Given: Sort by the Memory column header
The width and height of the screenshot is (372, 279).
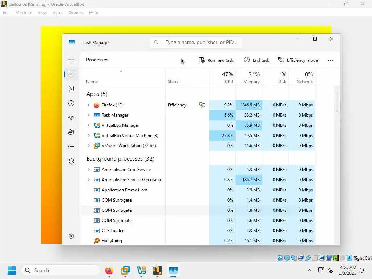Looking at the screenshot, I should (249, 78).
